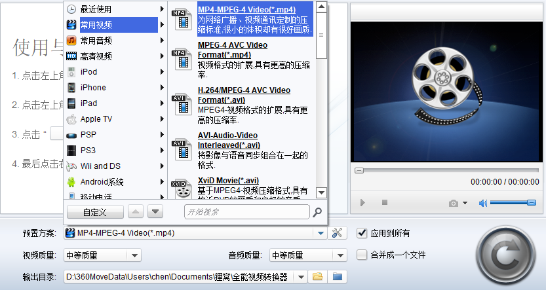Play the preview video
This screenshot has width=546, height=290.
[x=362, y=202]
